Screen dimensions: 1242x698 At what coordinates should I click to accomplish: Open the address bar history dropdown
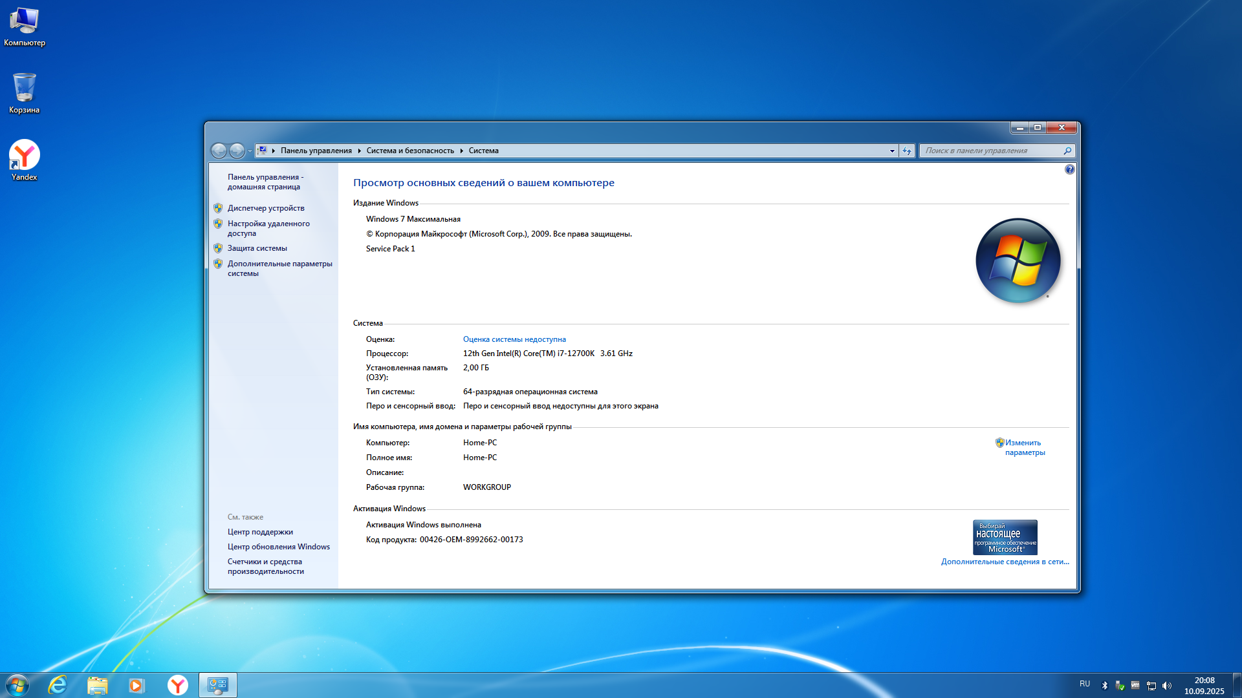click(x=892, y=151)
